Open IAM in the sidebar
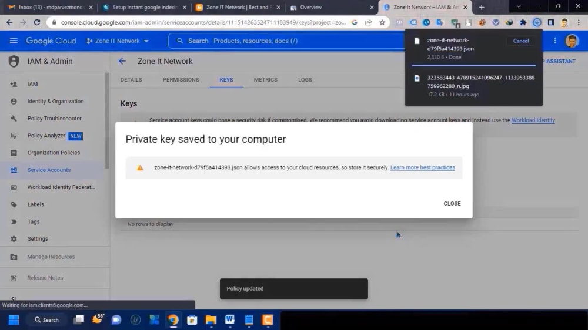 [32, 84]
